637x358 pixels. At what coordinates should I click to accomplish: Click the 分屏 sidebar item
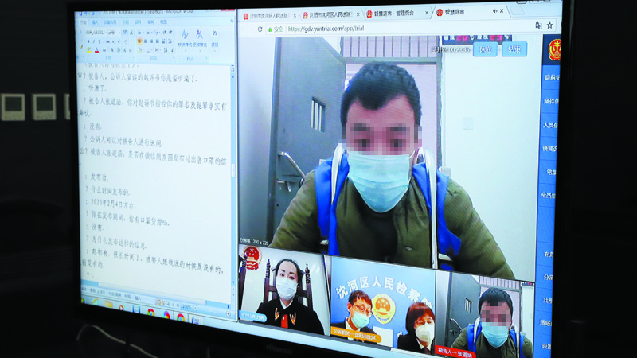[549, 277]
